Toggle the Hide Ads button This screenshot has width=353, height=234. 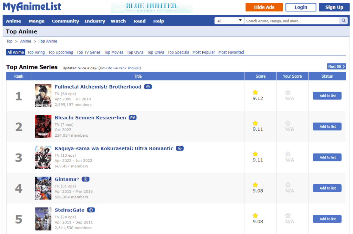pos(264,7)
